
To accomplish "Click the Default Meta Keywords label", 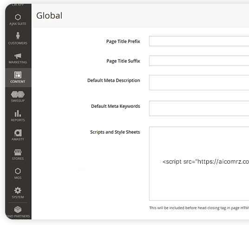I will 116,106.
